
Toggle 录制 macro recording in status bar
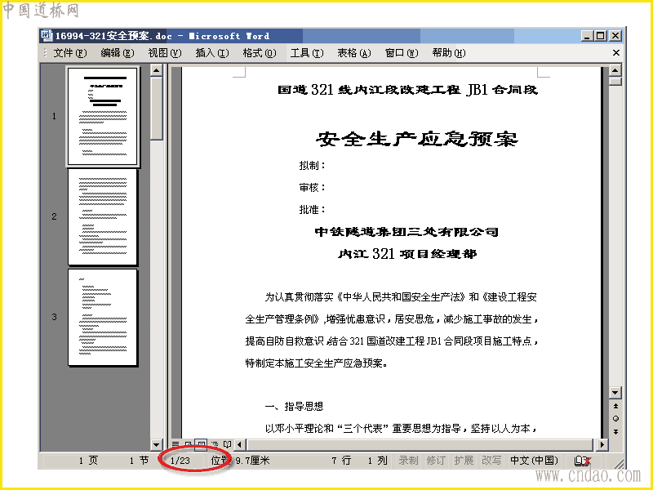tap(408, 461)
